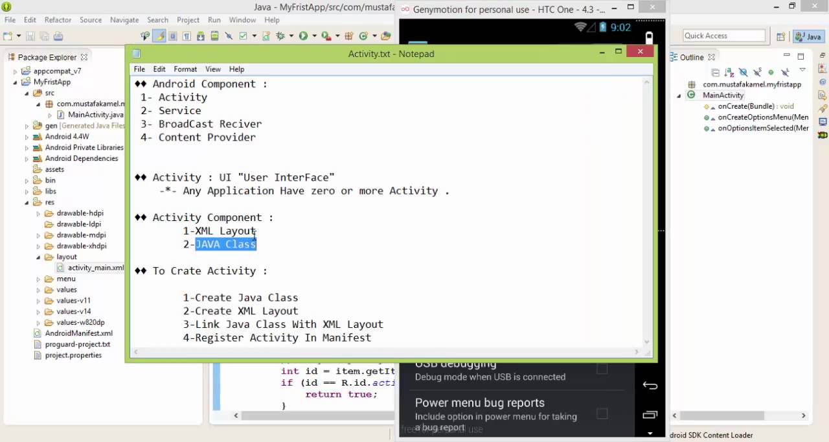The height and width of the screenshot is (442, 829).
Task: Click the alphabetical Sort icon in Outline
Action: click(x=729, y=72)
